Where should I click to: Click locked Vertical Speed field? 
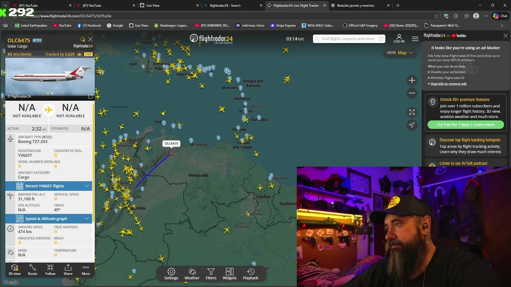pyautogui.click(x=56, y=199)
